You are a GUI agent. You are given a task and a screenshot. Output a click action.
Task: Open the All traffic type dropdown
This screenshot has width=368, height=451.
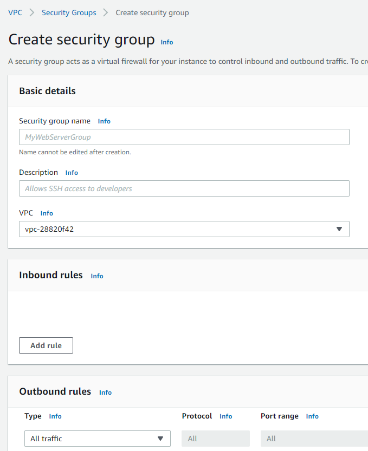(x=92, y=439)
